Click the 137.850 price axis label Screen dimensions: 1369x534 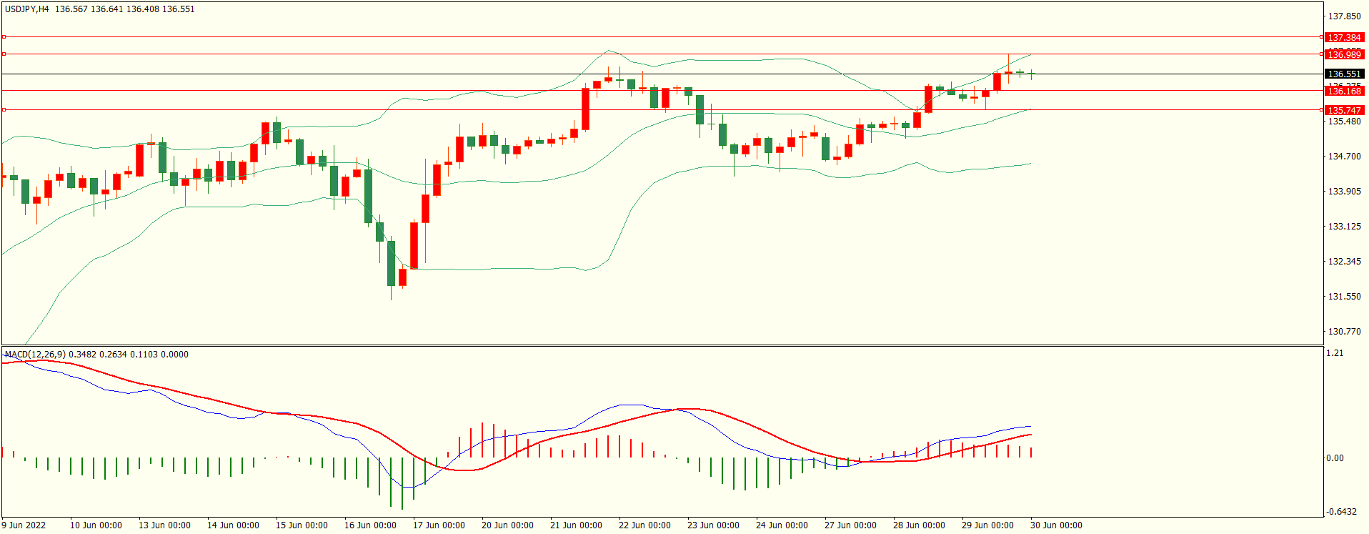[x=1344, y=16]
